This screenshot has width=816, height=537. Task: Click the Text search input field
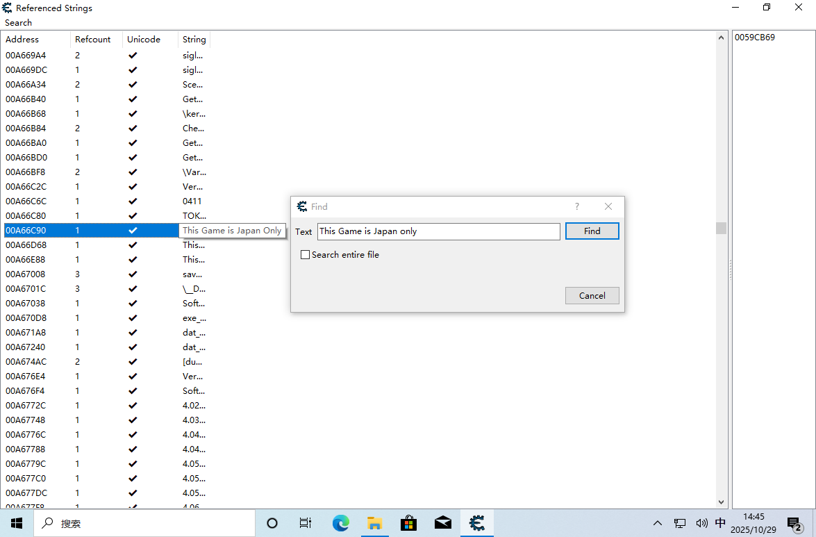pyautogui.click(x=438, y=231)
